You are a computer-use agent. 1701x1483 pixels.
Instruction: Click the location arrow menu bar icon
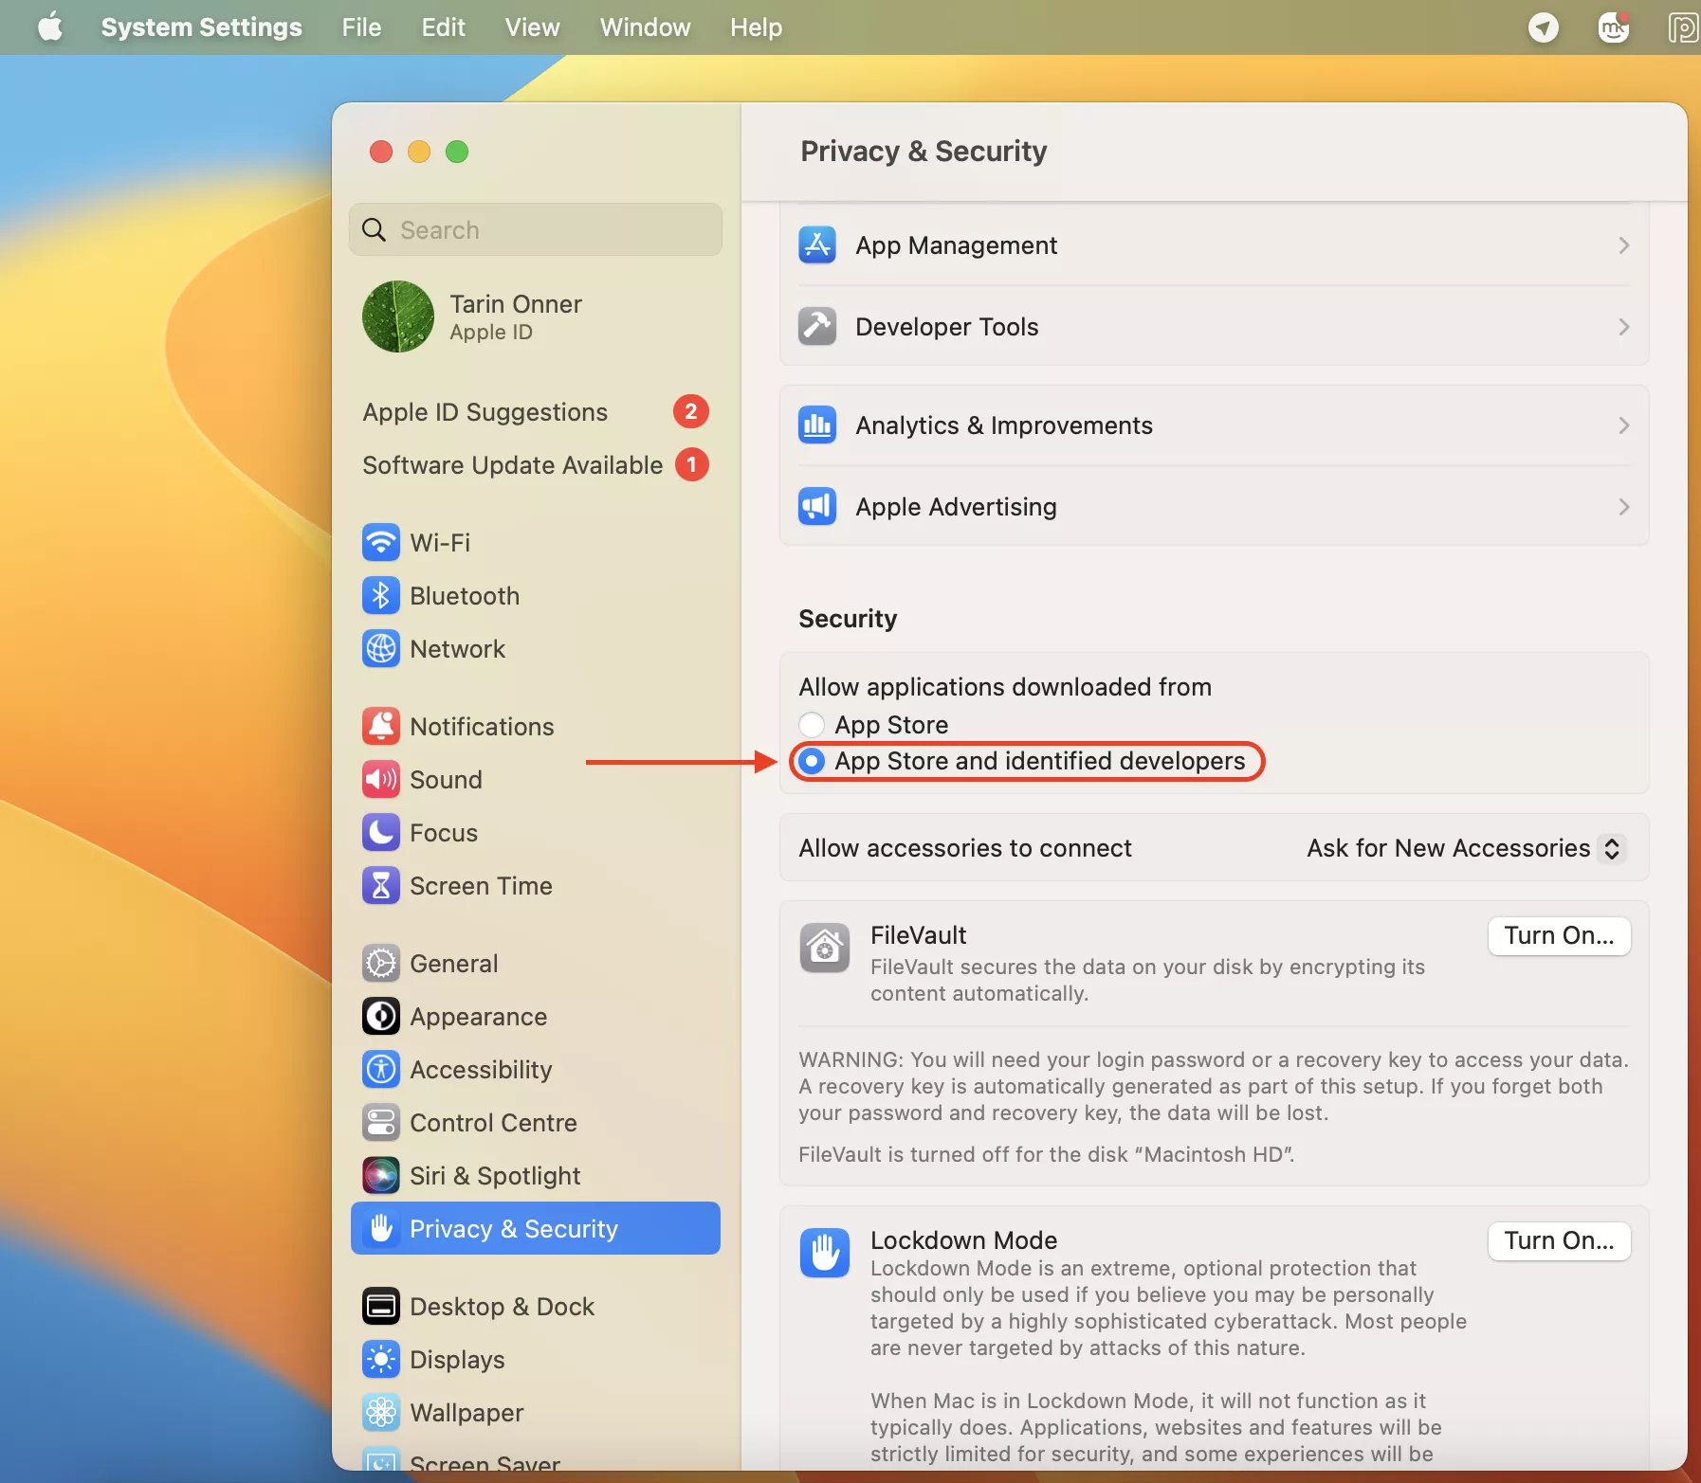[1543, 27]
